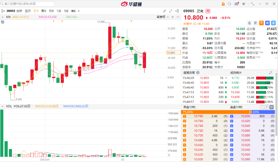Zoom in chart with plus icon

pyautogui.click(x=172, y=17)
